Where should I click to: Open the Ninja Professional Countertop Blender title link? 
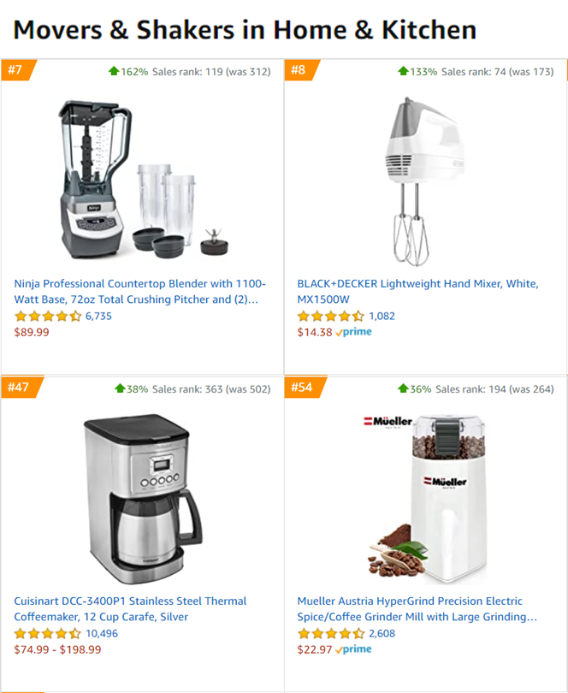click(139, 292)
